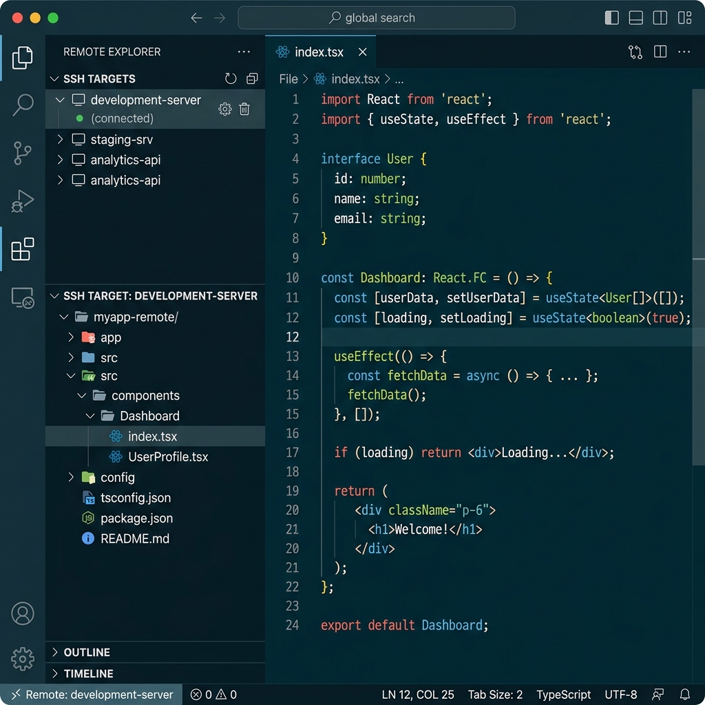
Task: Delete development-server with trash icon
Action: (244, 109)
